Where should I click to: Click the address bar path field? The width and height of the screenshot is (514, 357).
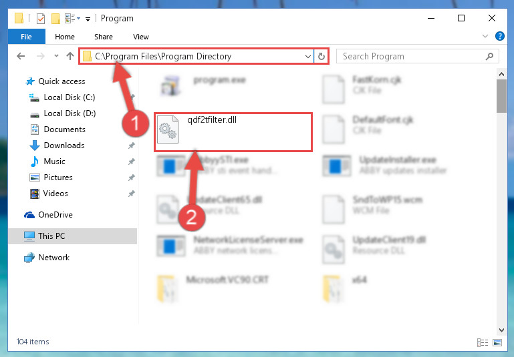[x=196, y=56]
